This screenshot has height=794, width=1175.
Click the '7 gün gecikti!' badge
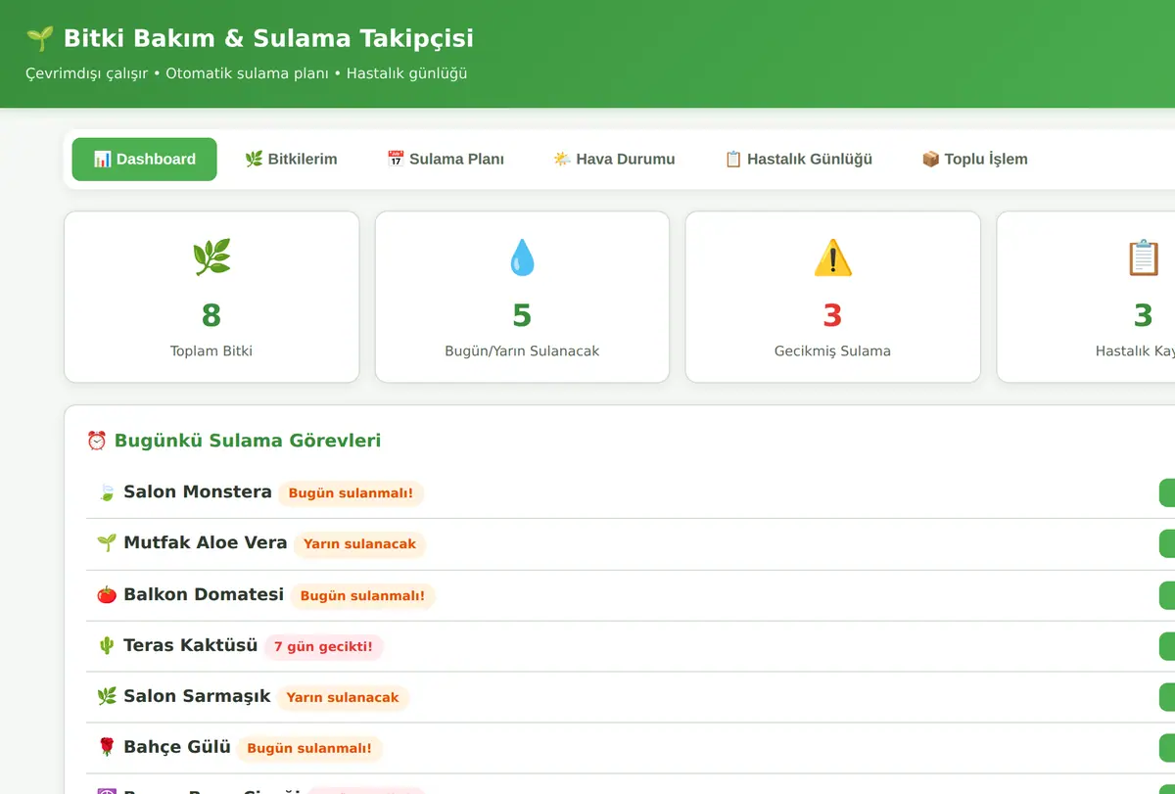[323, 646]
